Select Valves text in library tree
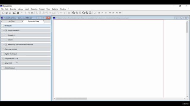190x106 pixels. click(x=10, y=40)
